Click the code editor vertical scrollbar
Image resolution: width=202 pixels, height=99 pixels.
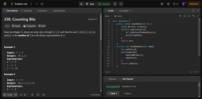coord(199,37)
